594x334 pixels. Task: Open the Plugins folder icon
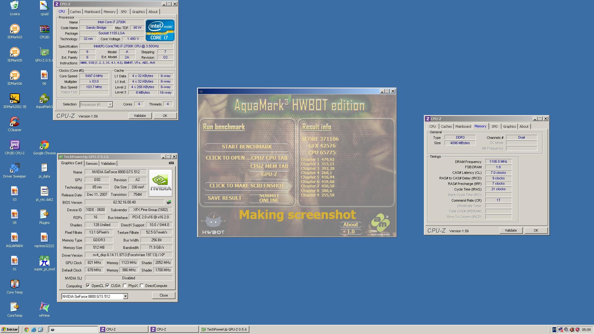coord(44,216)
